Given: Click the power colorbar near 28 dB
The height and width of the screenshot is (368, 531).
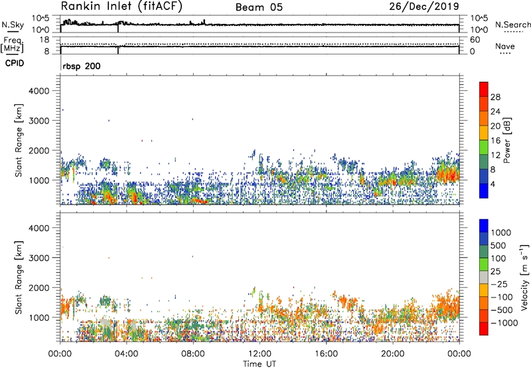Looking at the screenshot, I should point(484,97).
